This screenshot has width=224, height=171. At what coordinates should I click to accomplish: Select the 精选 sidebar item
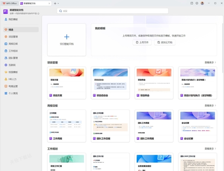coord(11,30)
